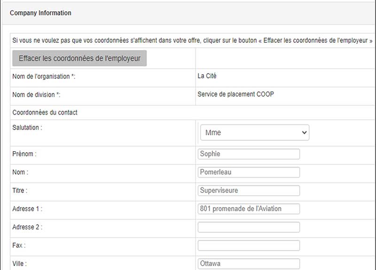Click the Service de placement COOP text

236,94
